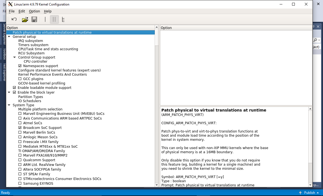
Task: Click the Publish arrow icon in status bar
Action: click(300, 193)
